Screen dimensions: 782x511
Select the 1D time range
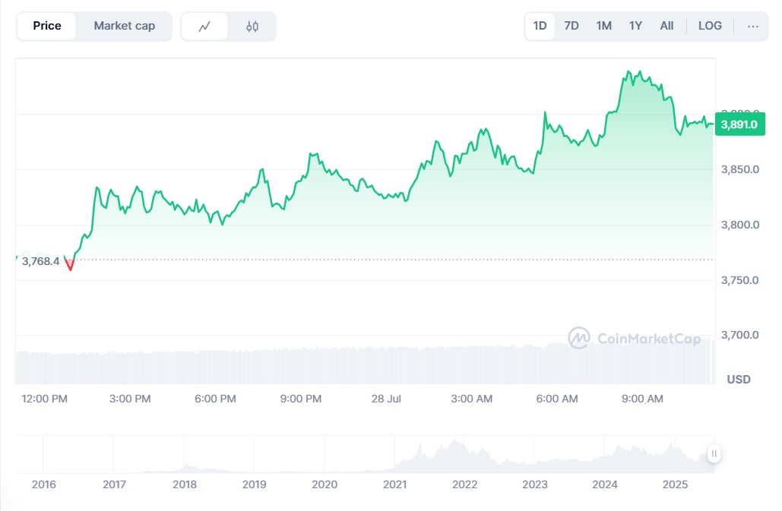[x=540, y=26]
